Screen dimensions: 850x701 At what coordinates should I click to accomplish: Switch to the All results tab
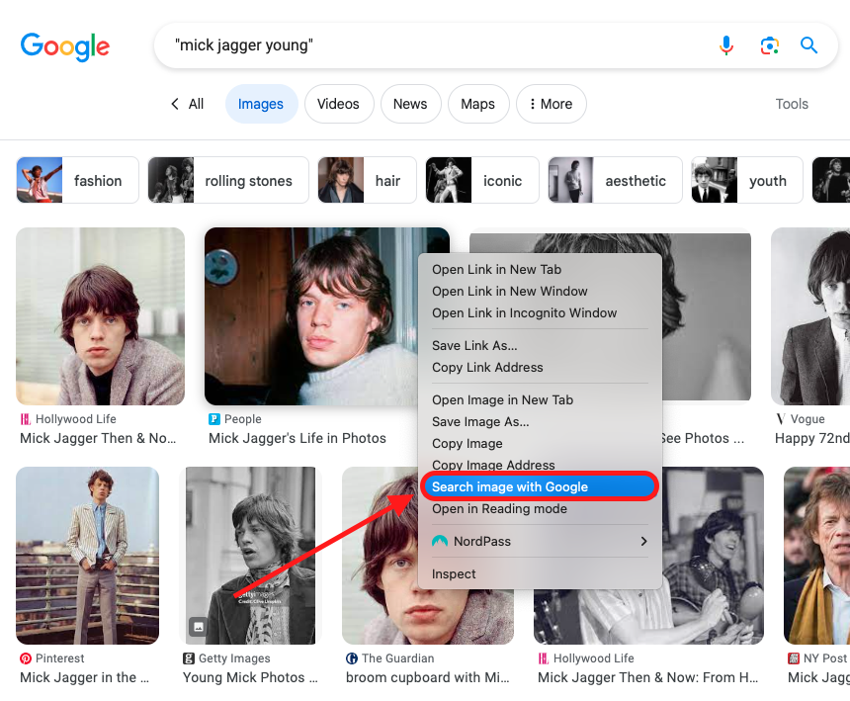(196, 104)
